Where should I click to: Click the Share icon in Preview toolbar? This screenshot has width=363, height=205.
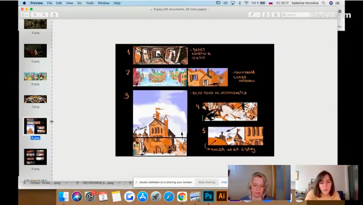coord(54,15)
